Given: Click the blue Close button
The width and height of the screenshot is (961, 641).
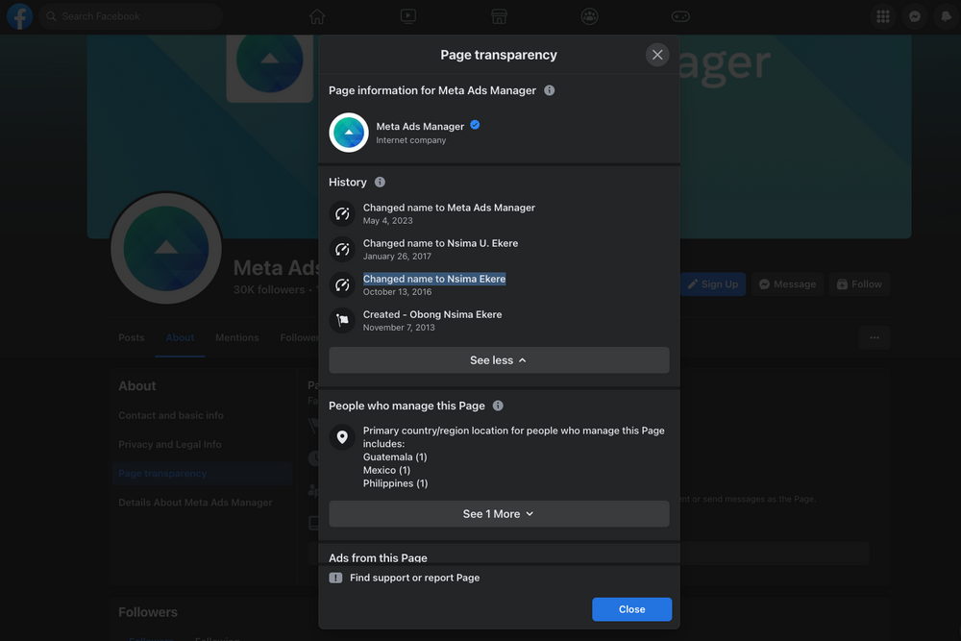Looking at the screenshot, I should point(632,609).
